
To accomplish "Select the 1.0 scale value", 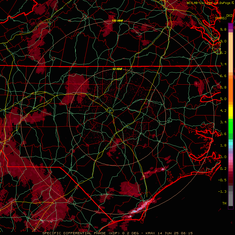I will [x=223, y=157].
